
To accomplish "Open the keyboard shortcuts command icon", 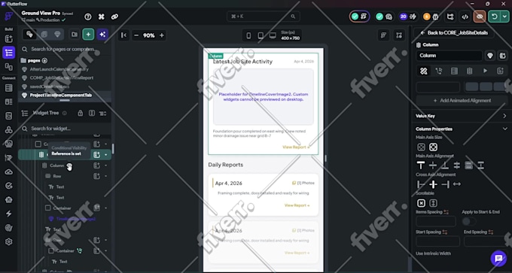I will [x=101, y=17].
